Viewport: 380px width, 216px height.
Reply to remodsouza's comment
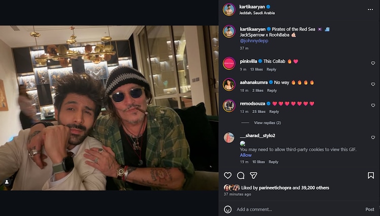[x=274, y=112]
